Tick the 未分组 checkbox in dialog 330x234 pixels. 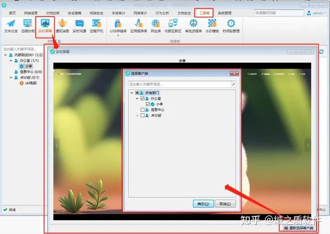click(143, 116)
